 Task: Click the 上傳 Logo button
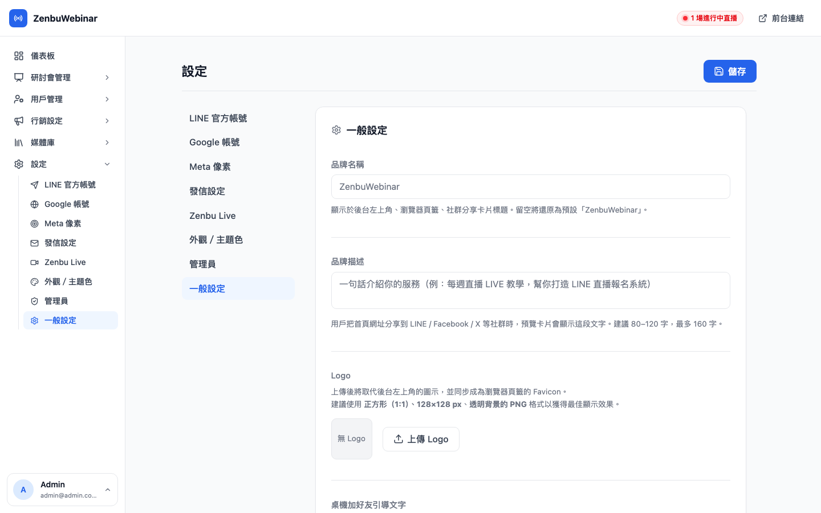click(x=421, y=439)
